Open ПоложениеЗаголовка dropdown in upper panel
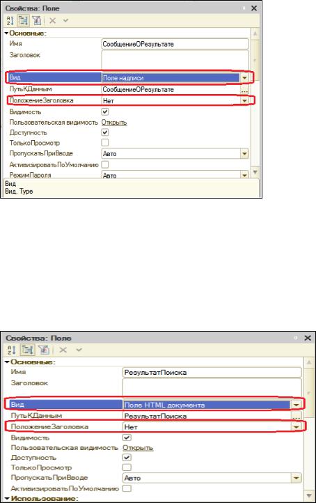 (244, 101)
